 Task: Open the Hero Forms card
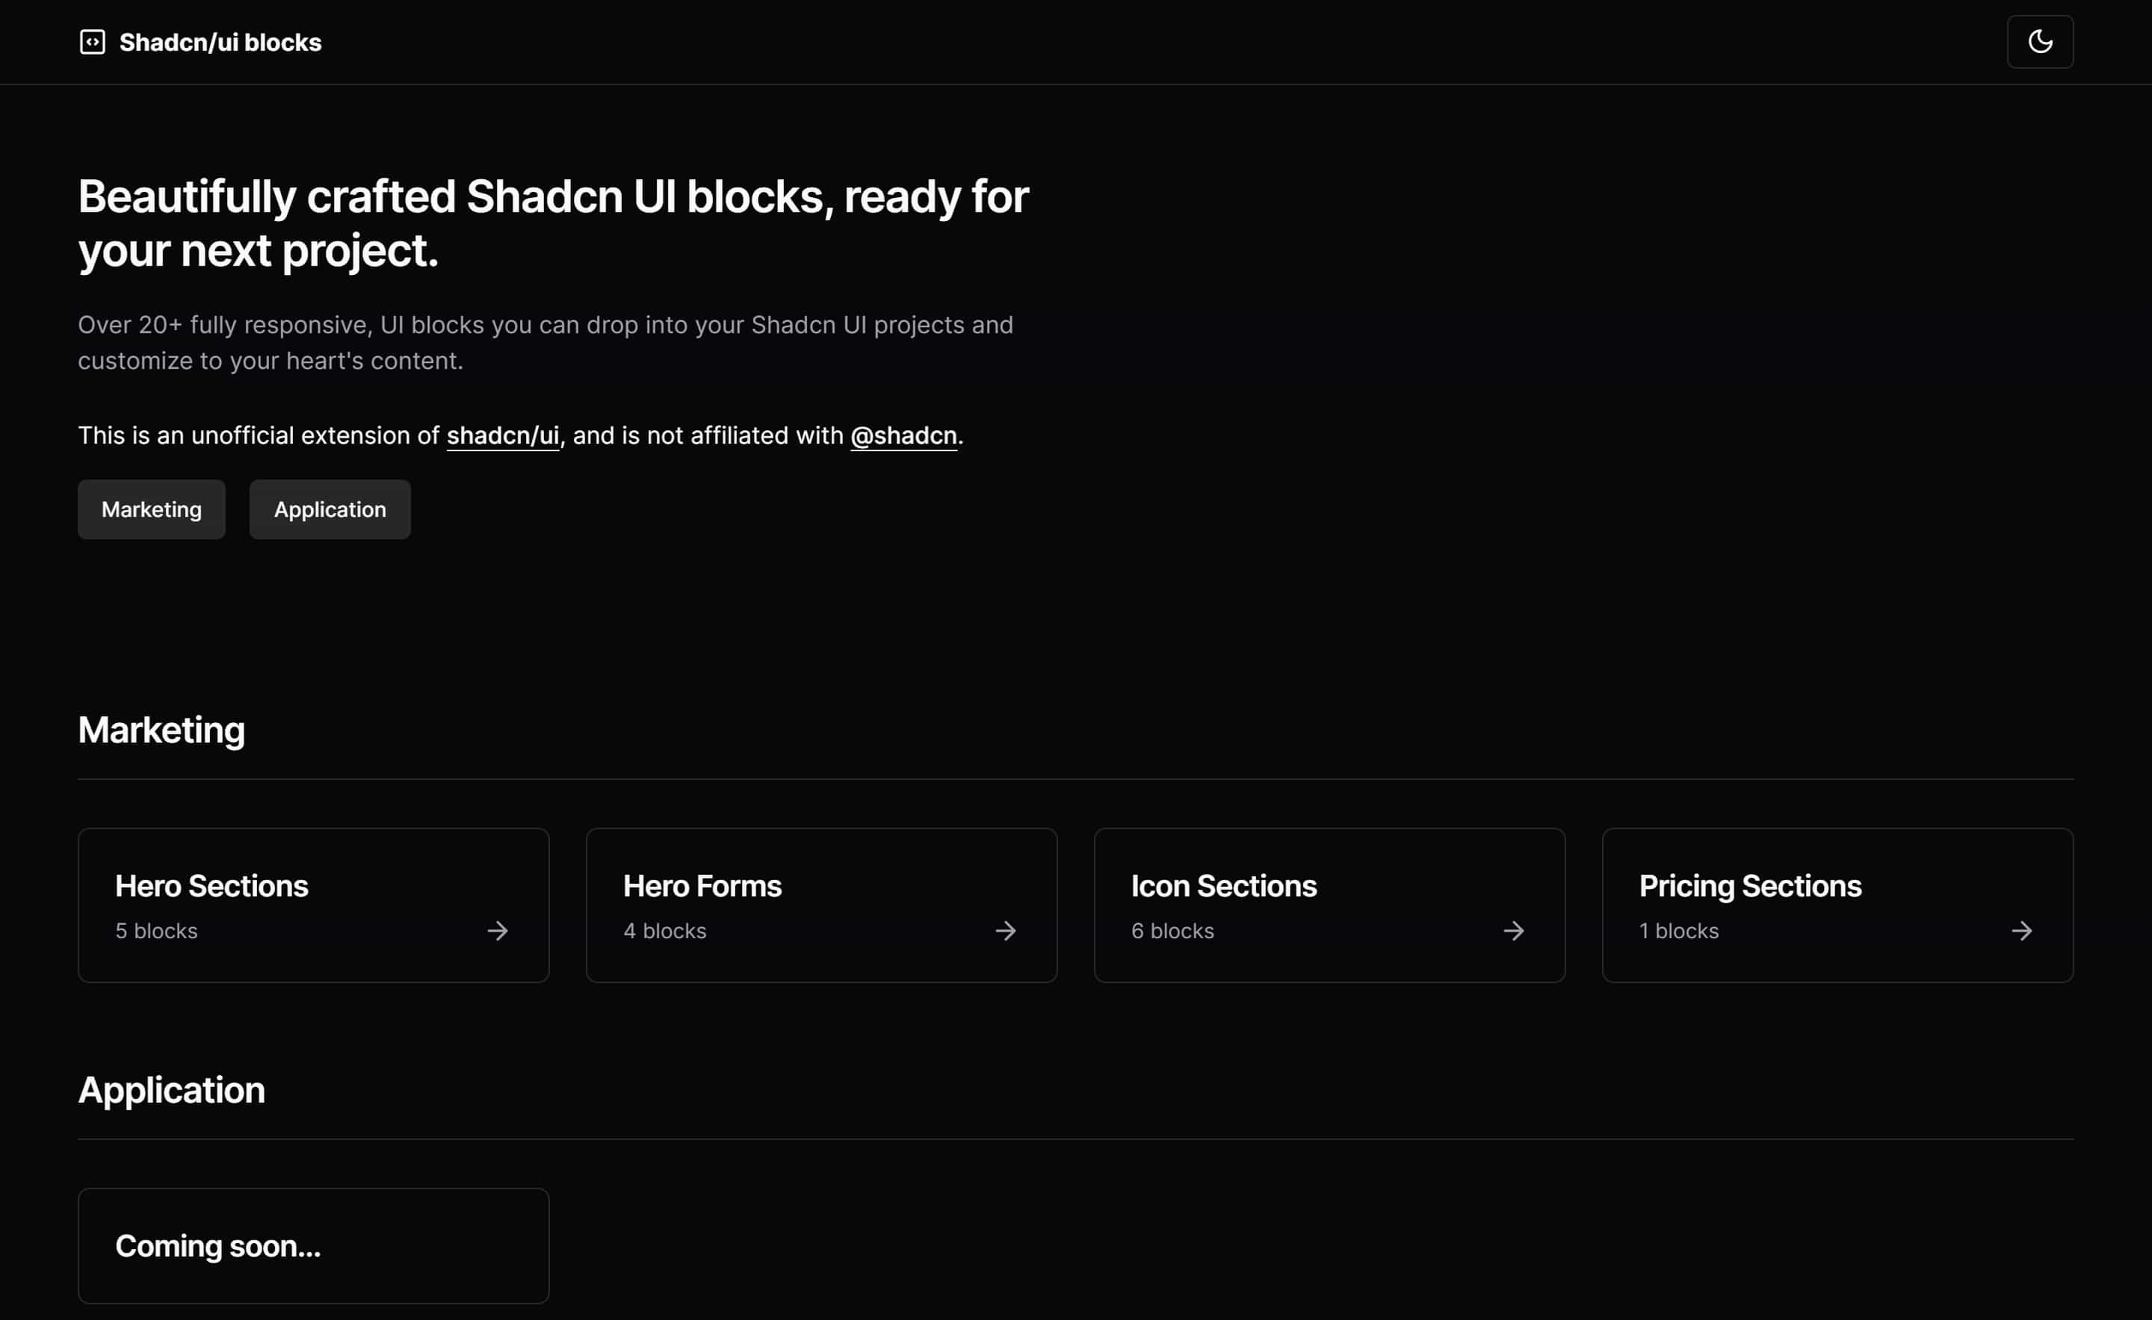click(822, 905)
